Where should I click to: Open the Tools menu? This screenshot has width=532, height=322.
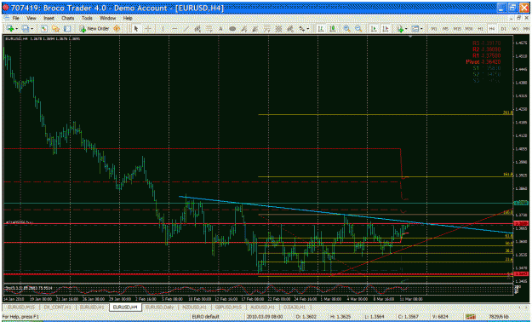(87, 18)
